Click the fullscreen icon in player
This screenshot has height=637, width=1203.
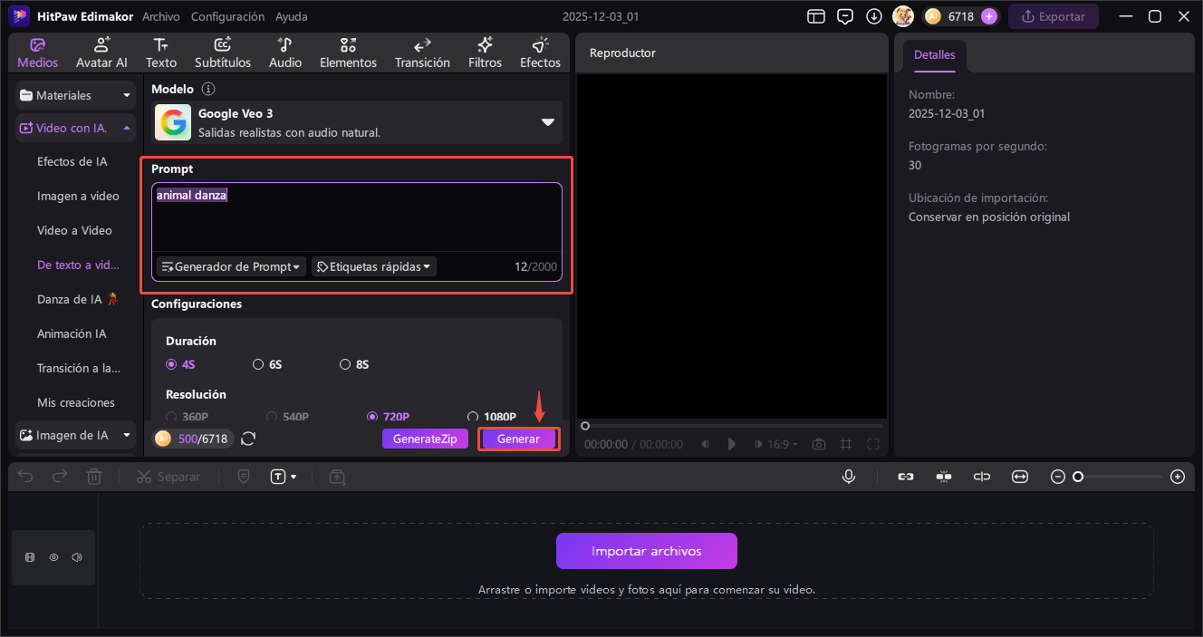tap(873, 444)
